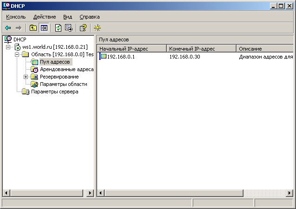Click the Арендованные адреса clock icon
This screenshot has height=209, width=296.
34,69
